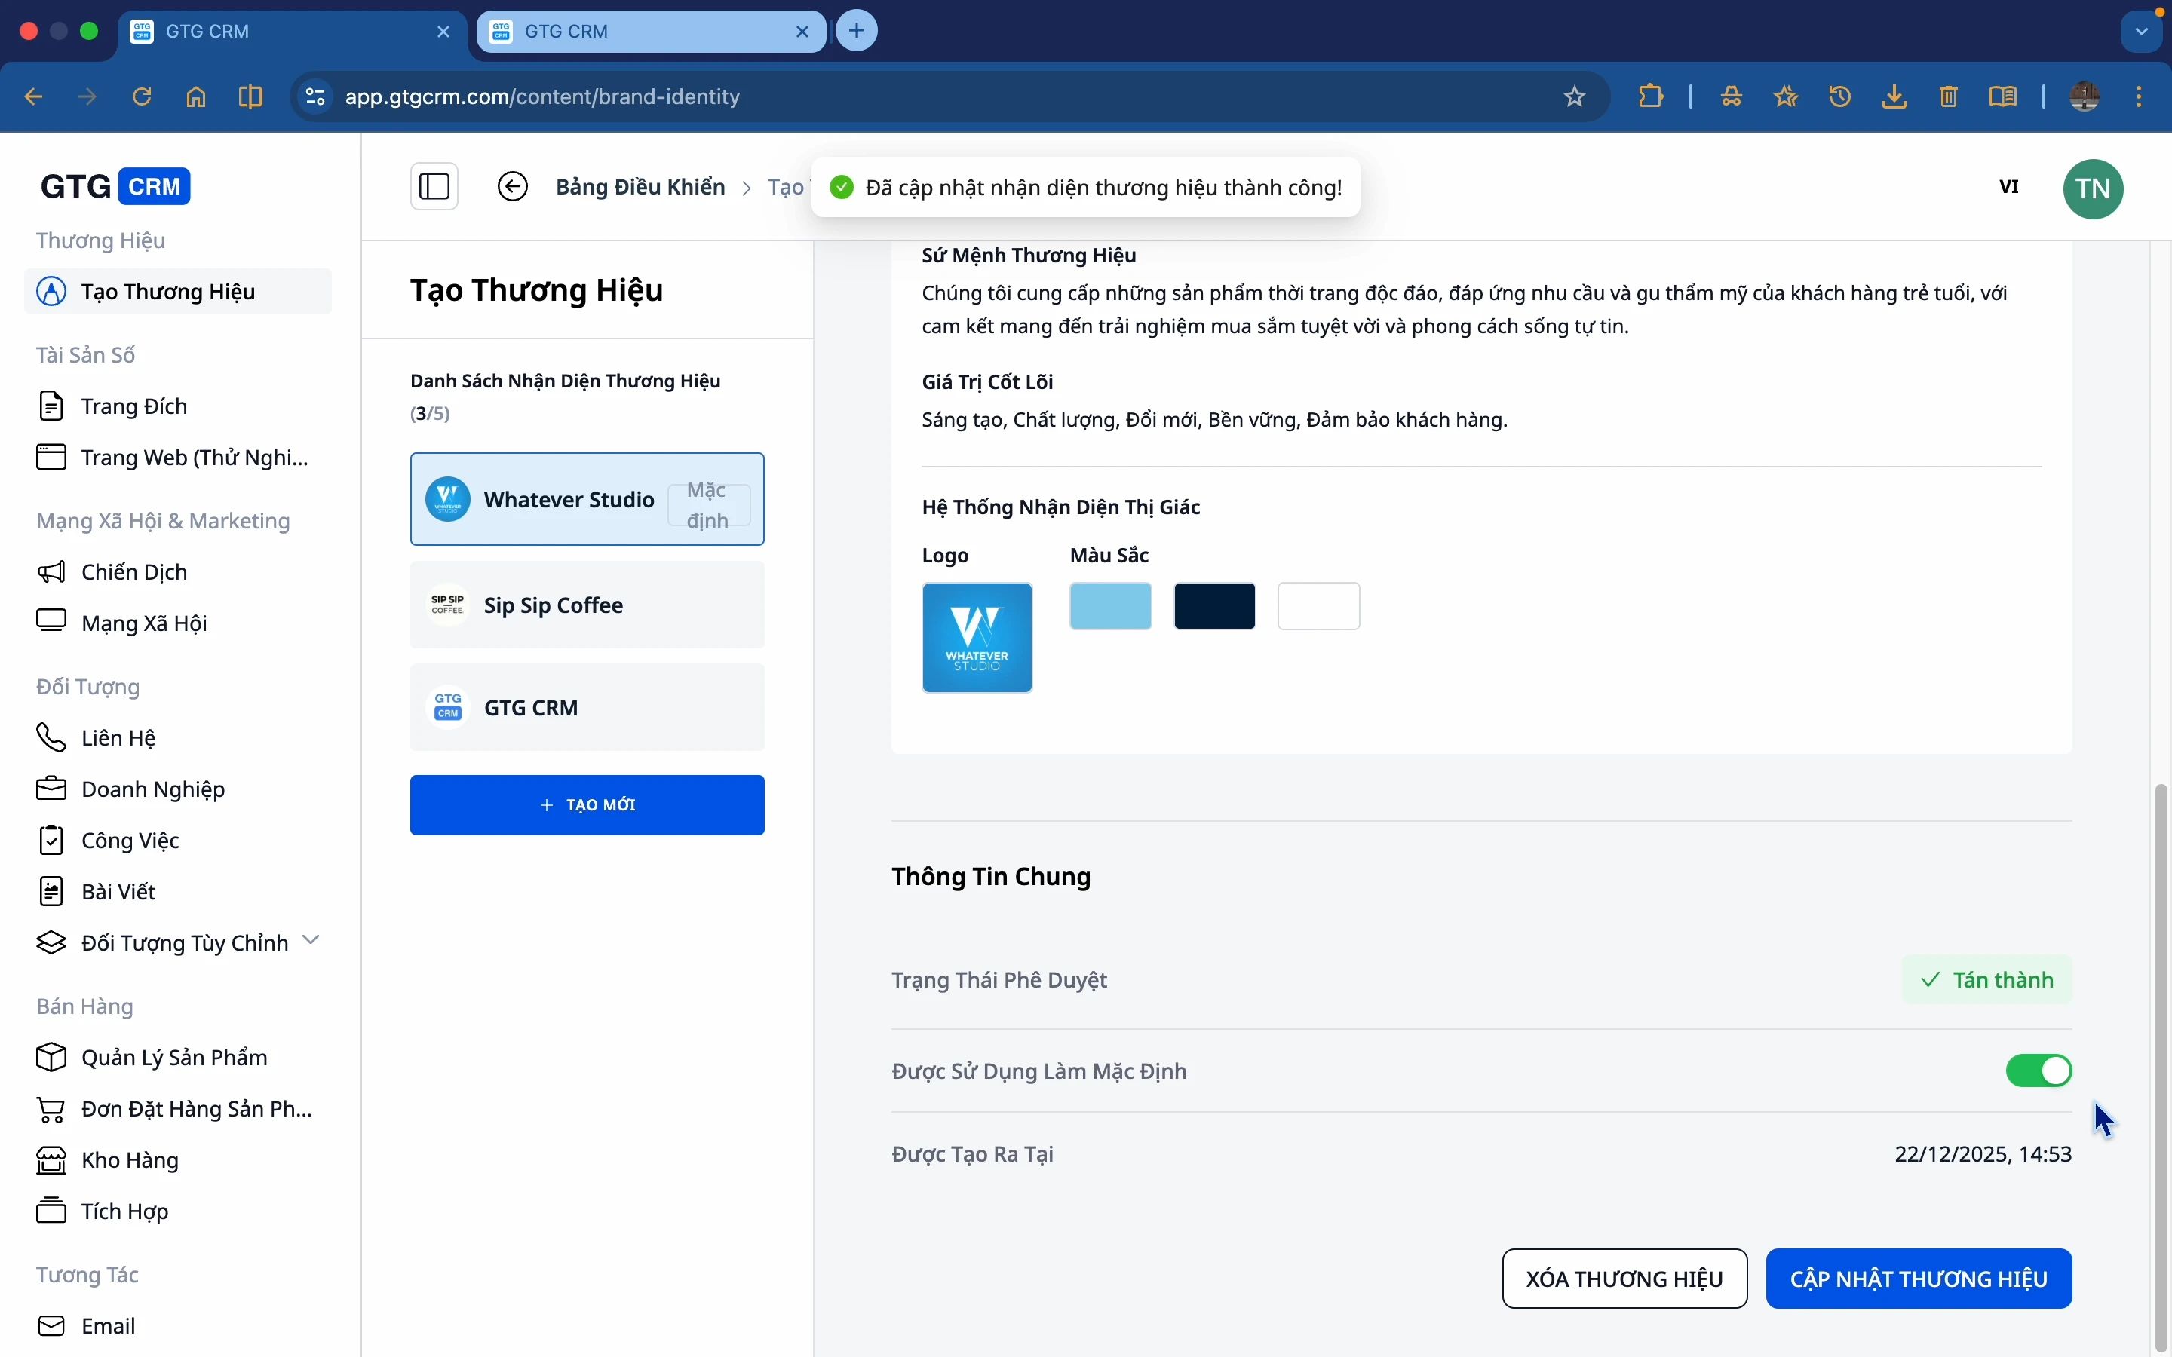Viewport: 2172px width, 1357px height.
Task: Disable the Được Sử Dụng Làm Mặc Định toggle
Action: [x=2039, y=1071]
